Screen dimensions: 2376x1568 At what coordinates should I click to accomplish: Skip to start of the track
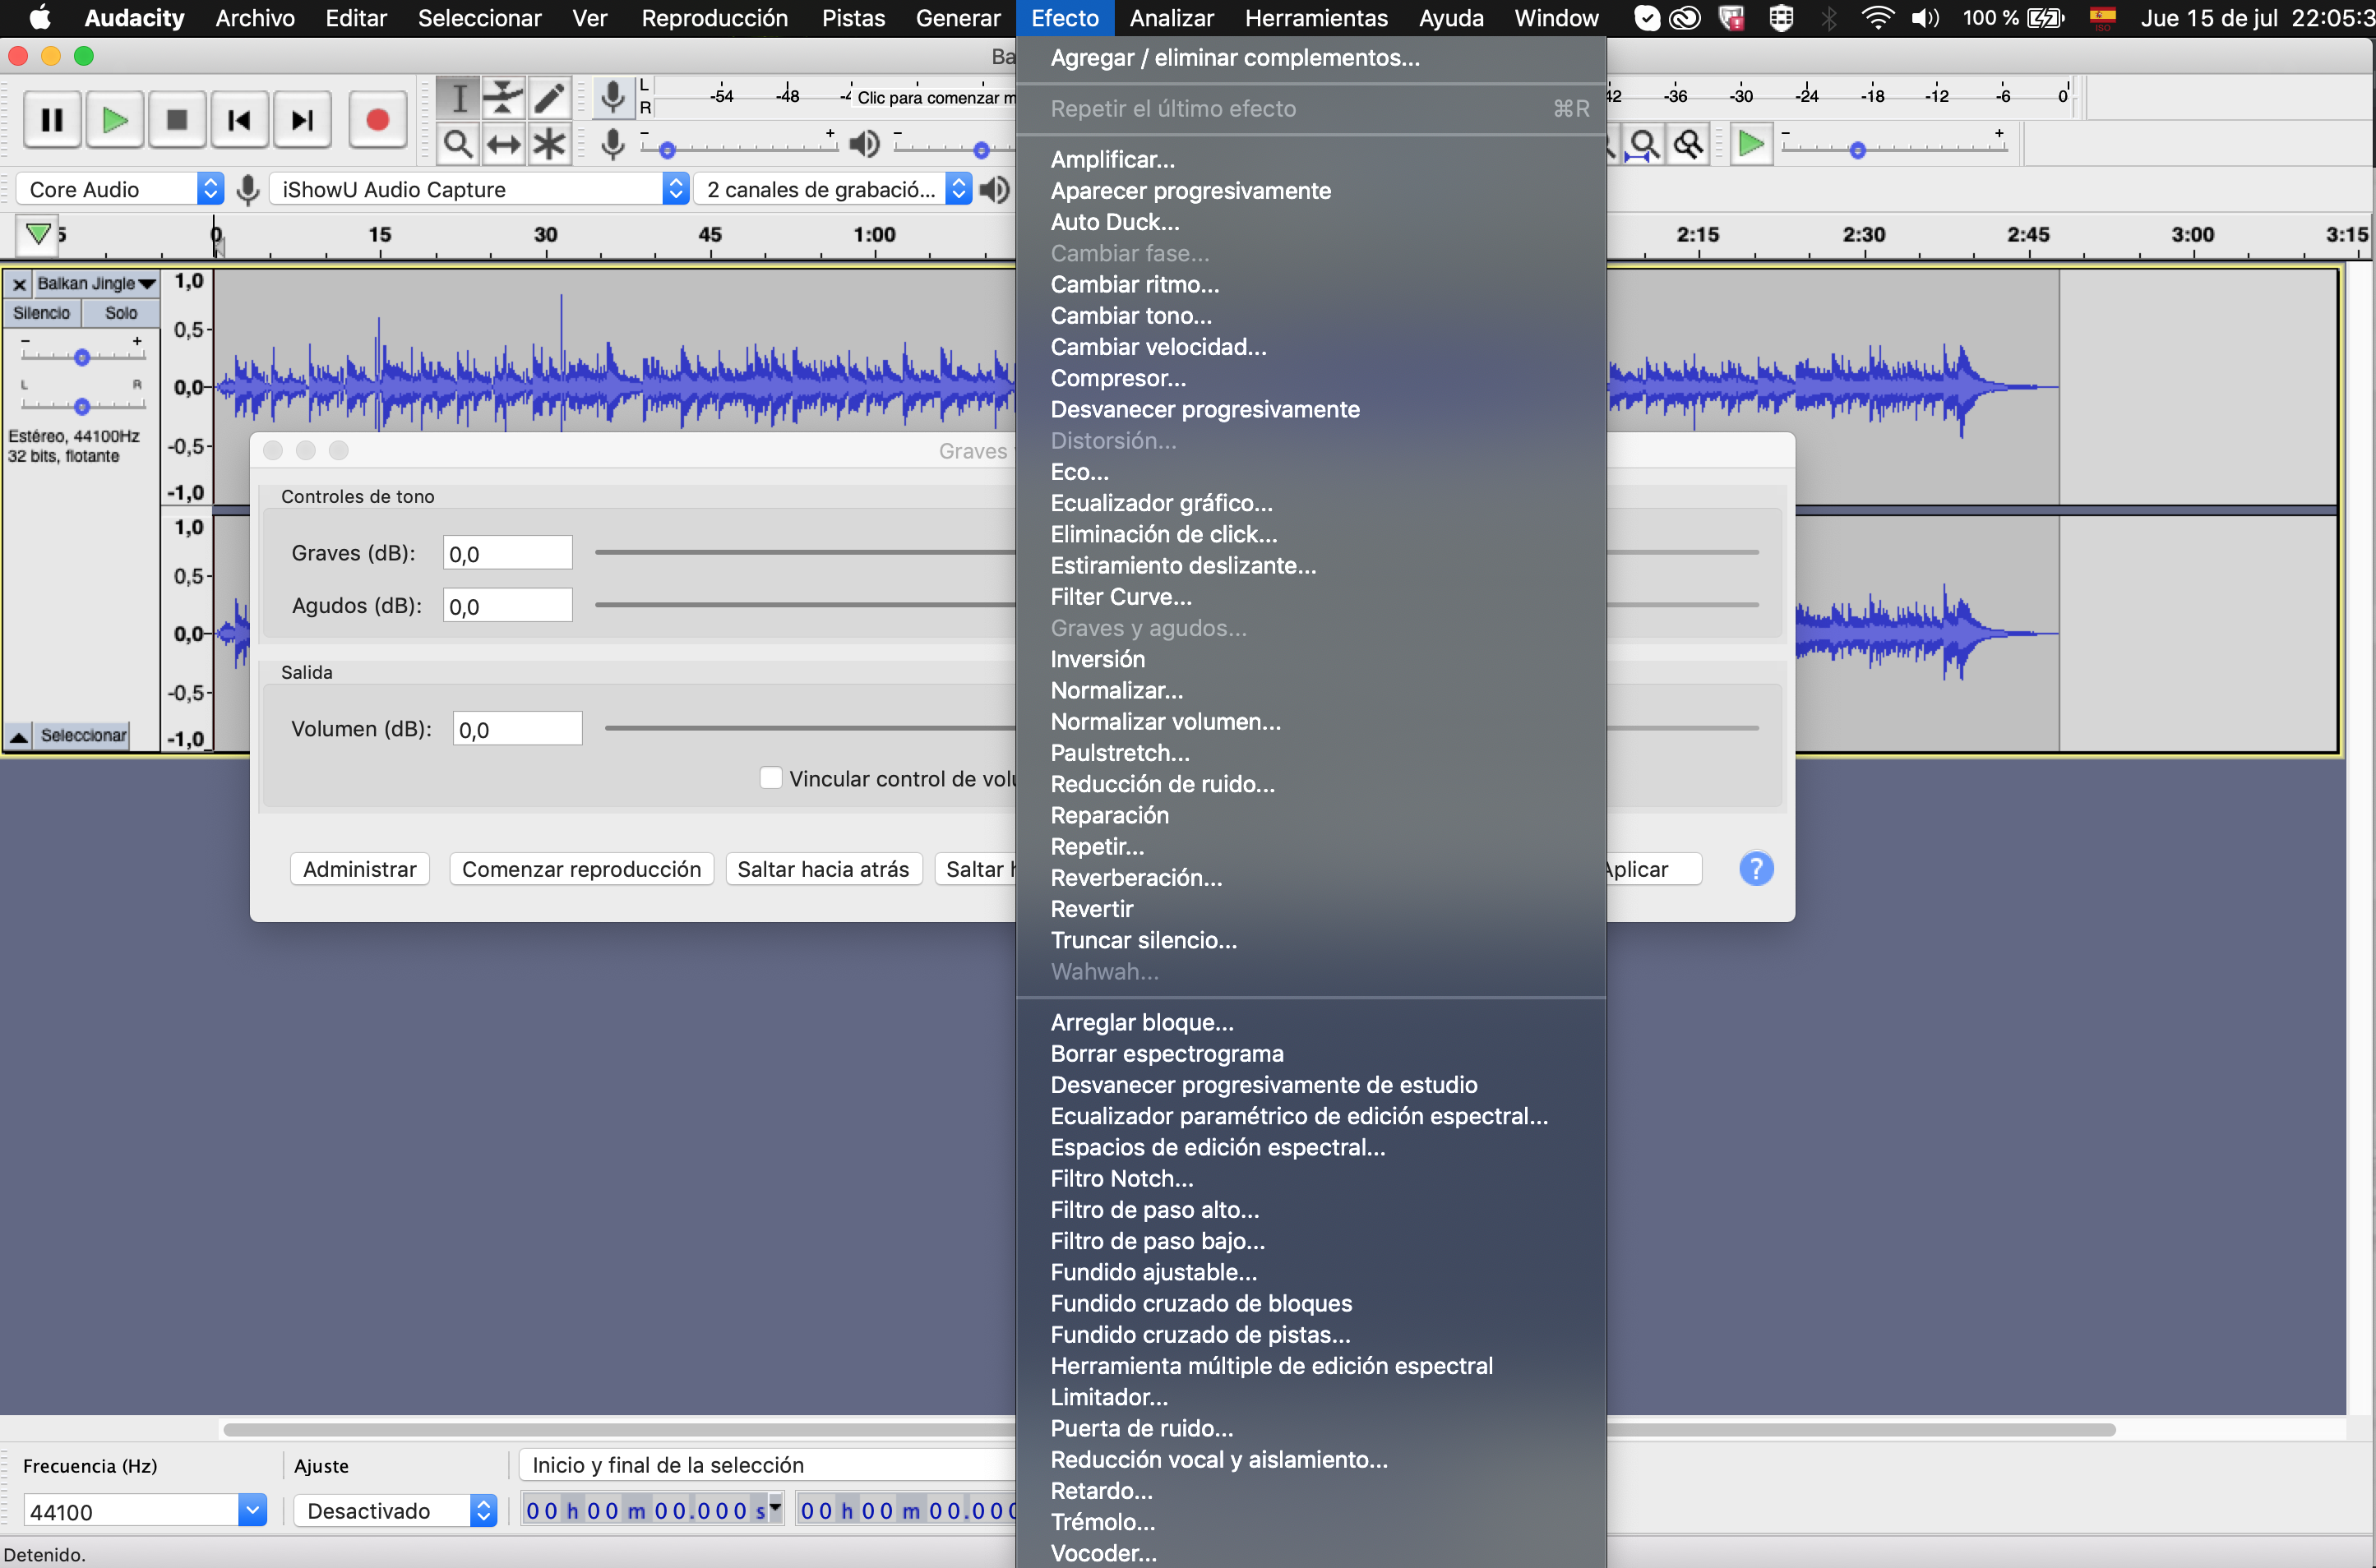[x=239, y=120]
